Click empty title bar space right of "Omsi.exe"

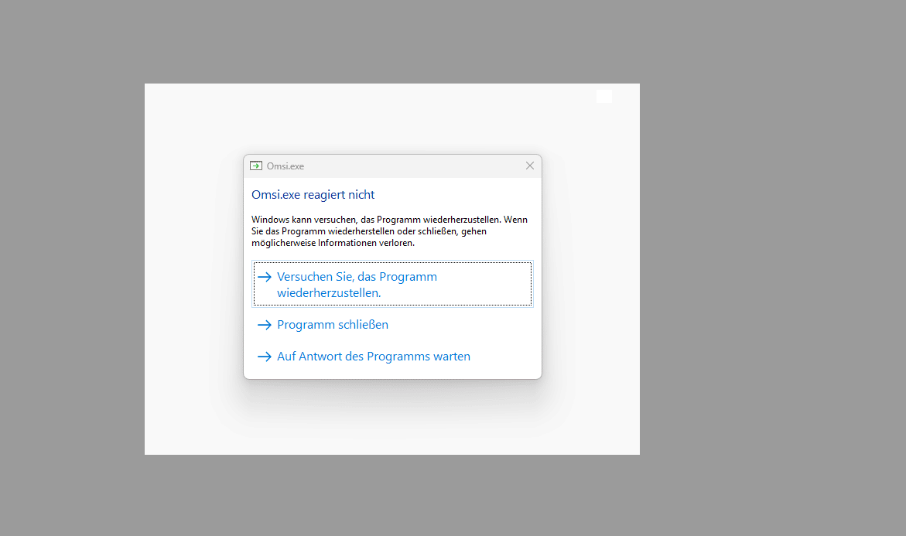pos(410,166)
